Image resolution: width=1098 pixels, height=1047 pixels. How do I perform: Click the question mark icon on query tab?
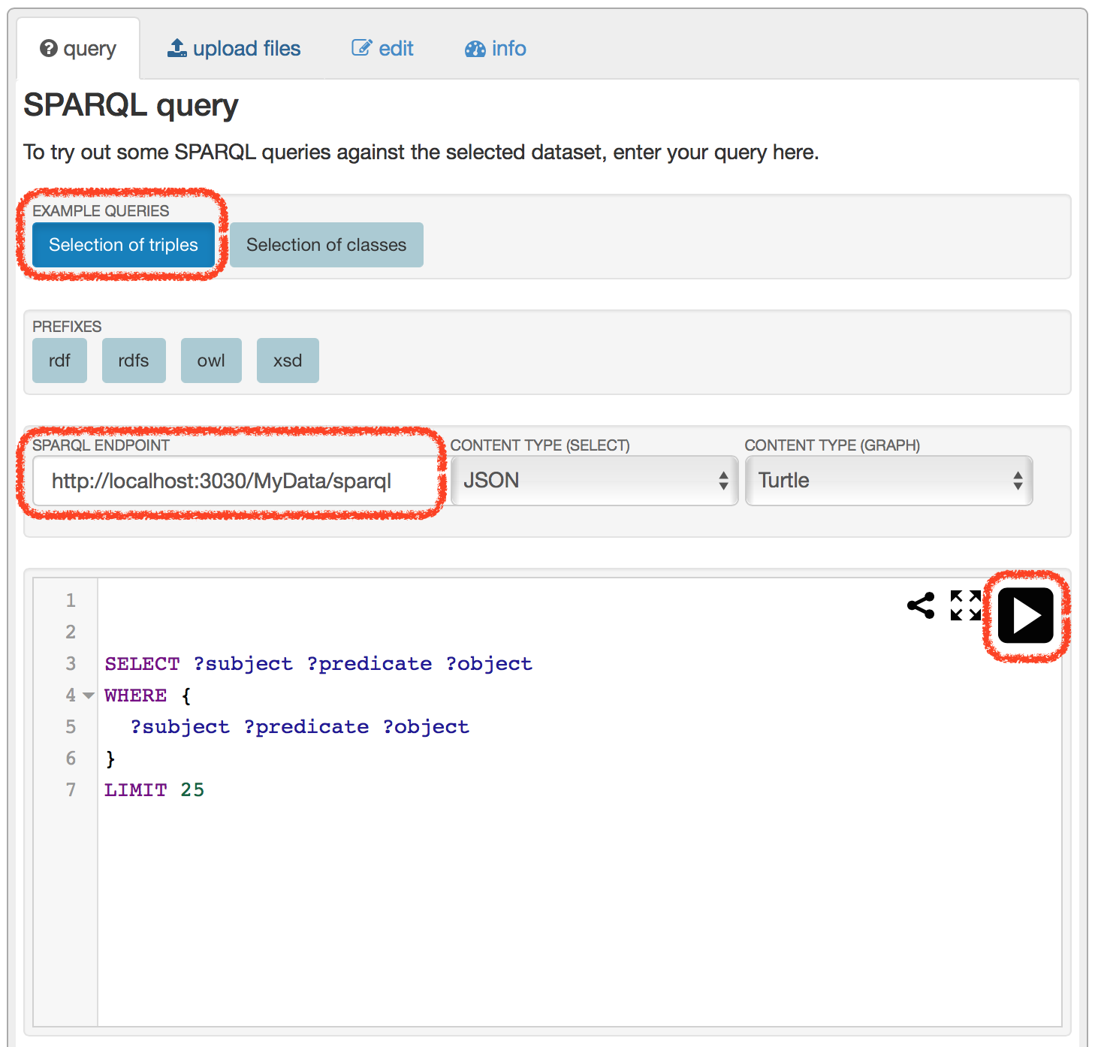click(x=48, y=48)
